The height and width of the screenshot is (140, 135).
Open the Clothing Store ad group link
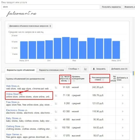pos(13,126)
